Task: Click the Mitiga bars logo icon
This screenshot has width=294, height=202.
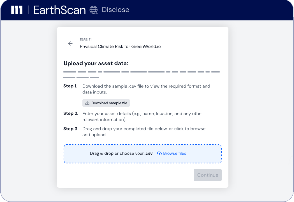Action: (17, 10)
